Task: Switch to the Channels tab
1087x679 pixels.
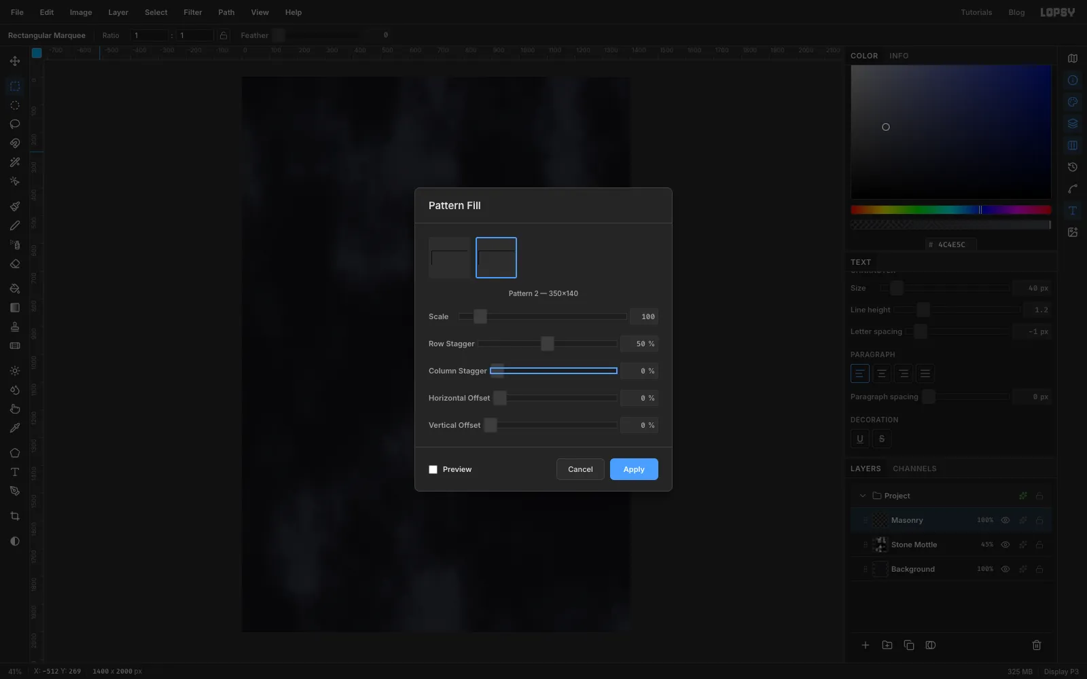Action: point(914,469)
